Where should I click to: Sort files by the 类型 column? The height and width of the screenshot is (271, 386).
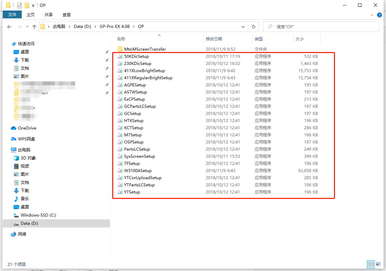273,39
